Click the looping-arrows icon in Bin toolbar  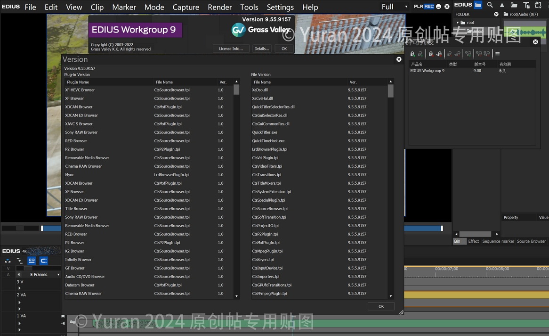538,5
